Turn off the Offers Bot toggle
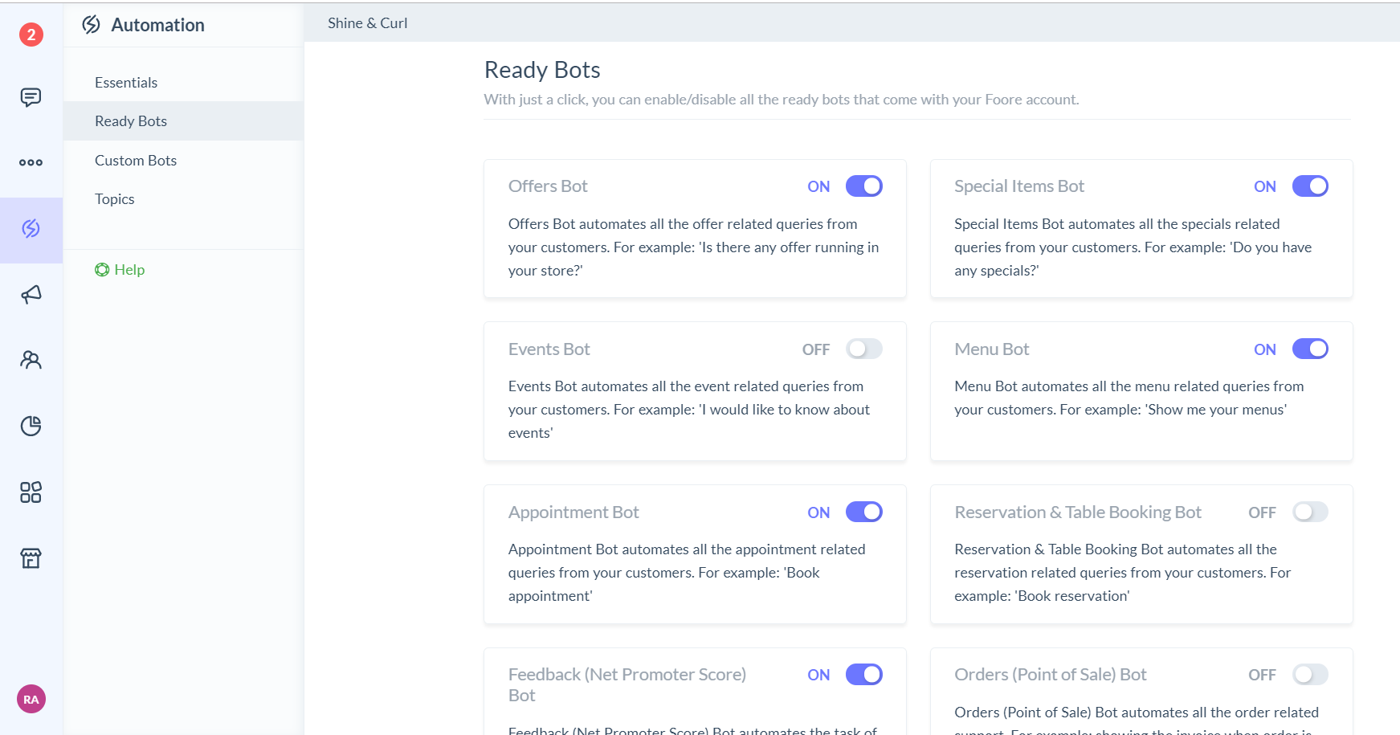Viewport: 1400px width, 735px height. (863, 186)
